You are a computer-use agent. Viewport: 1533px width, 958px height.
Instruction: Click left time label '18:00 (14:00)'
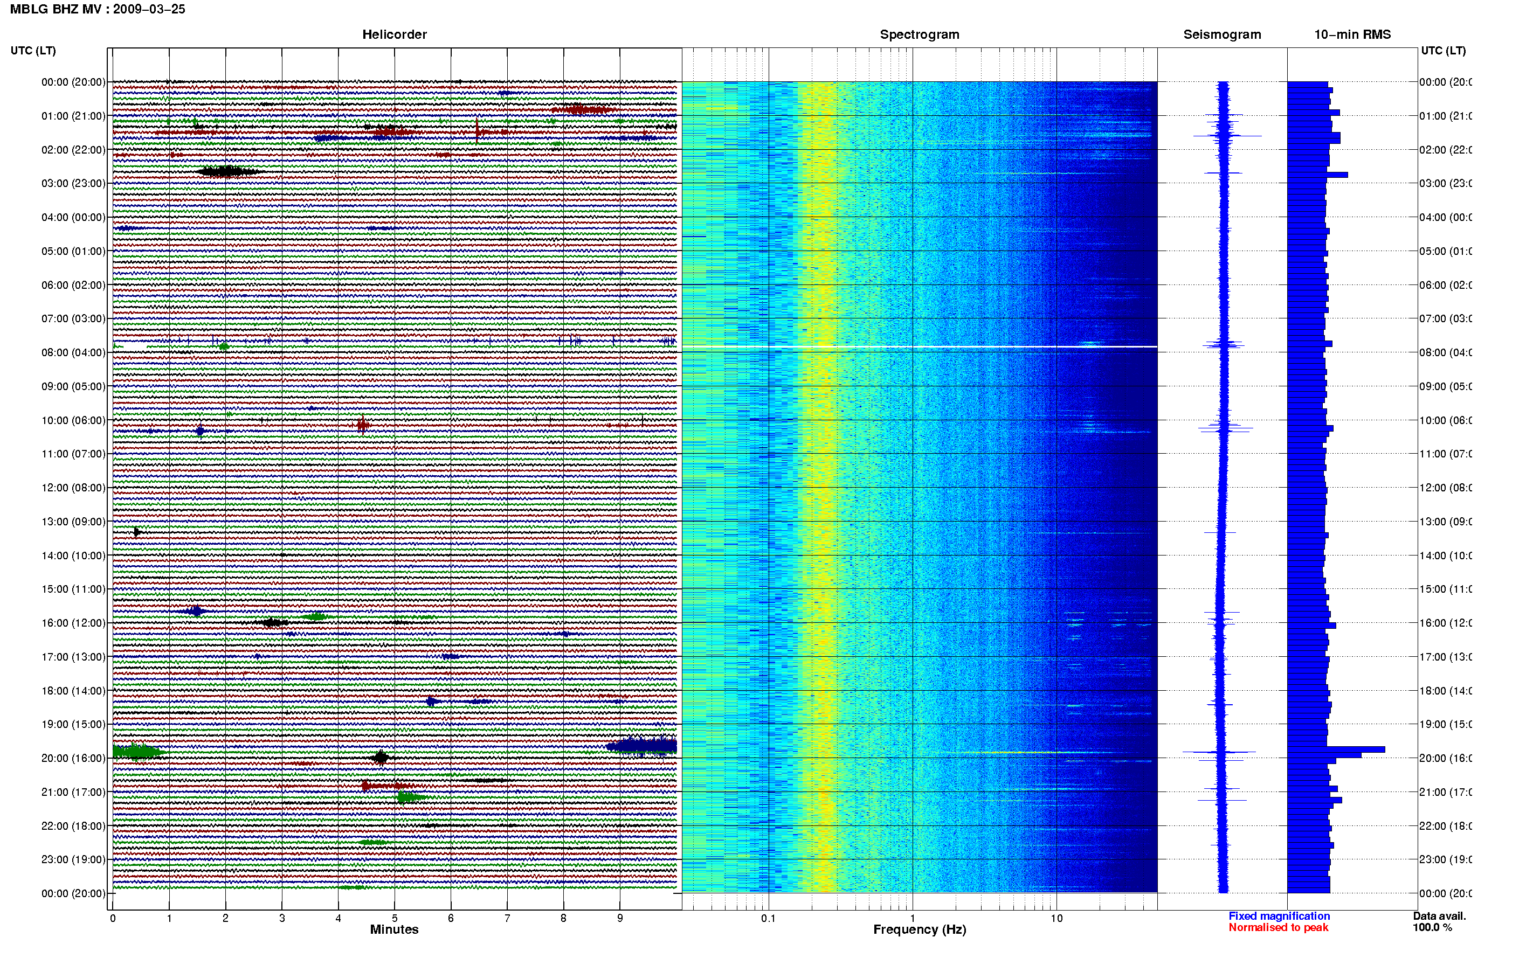(73, 691)
